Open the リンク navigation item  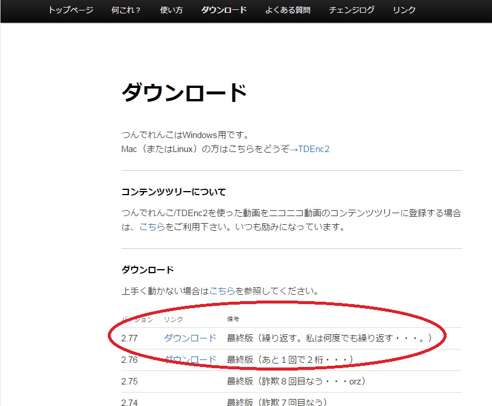tap(403, 10)
